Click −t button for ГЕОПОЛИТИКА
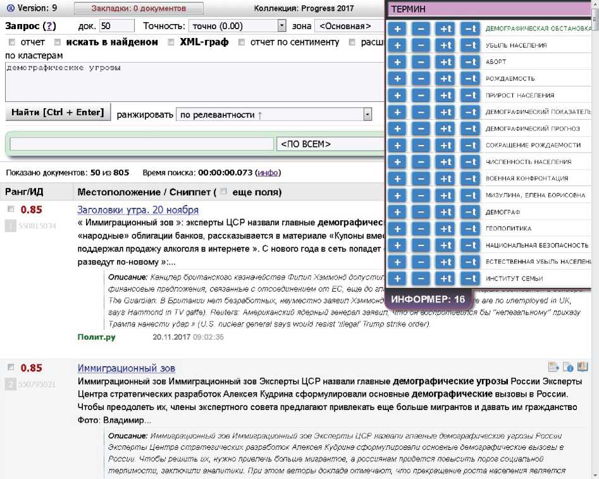Screen dimensions: 599x479 pos(470,228)
